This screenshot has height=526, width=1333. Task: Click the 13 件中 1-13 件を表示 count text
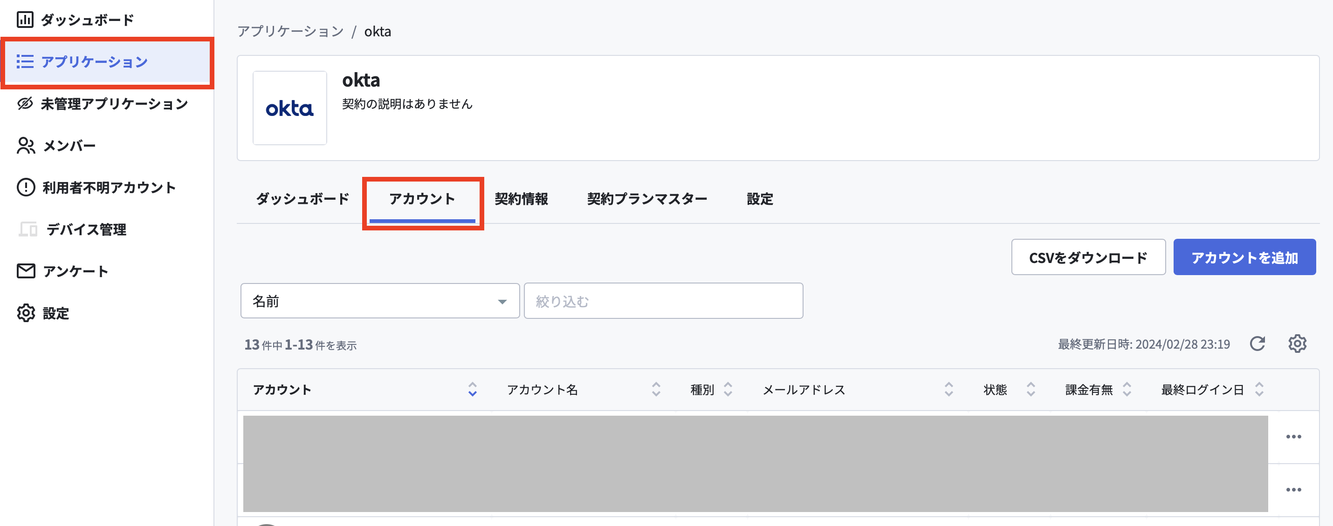[301, 344]
